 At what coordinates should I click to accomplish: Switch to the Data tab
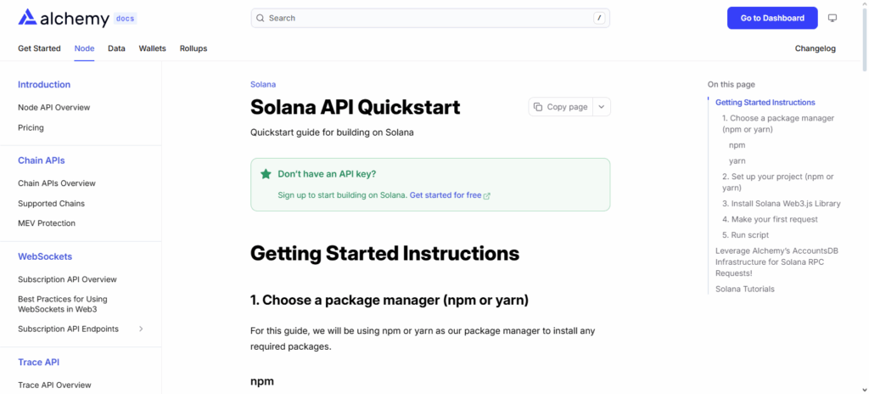(116, 48)
